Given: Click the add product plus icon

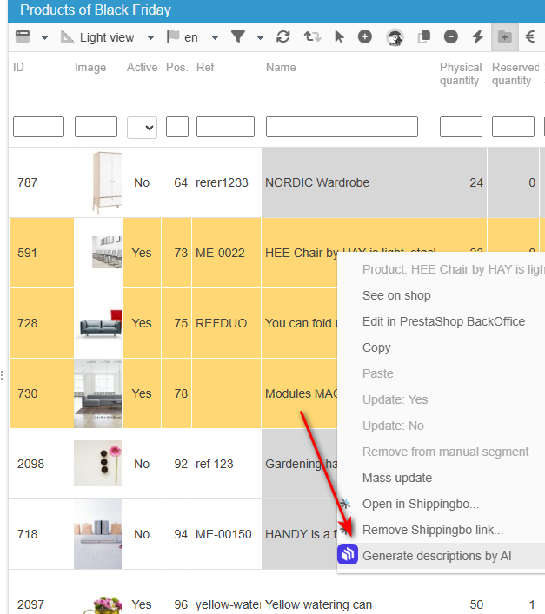Looking at the screenshot, I should tap(365, 37).
